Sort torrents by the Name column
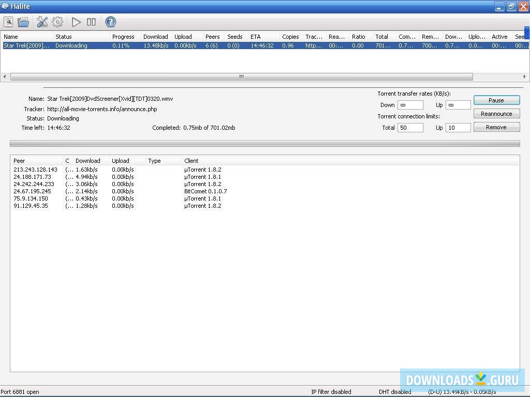This screenshot has height=397, width=530. coord(27,37)
